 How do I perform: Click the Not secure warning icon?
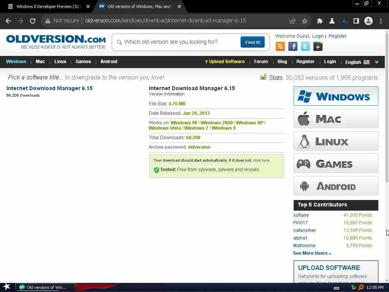pos(48,21)
